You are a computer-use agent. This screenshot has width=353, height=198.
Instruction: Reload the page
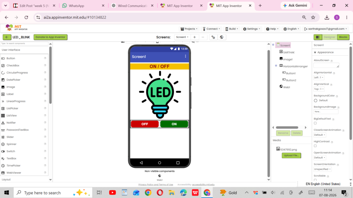26,17
